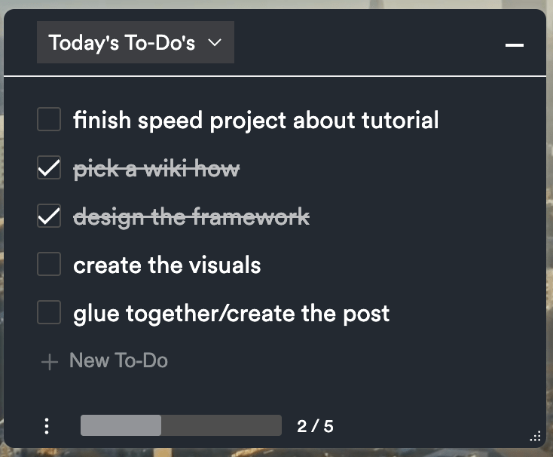Screen dimensions: 553x457
Task: Click the Today's To-Do's header bar area
Action: [x=362, y=44]
